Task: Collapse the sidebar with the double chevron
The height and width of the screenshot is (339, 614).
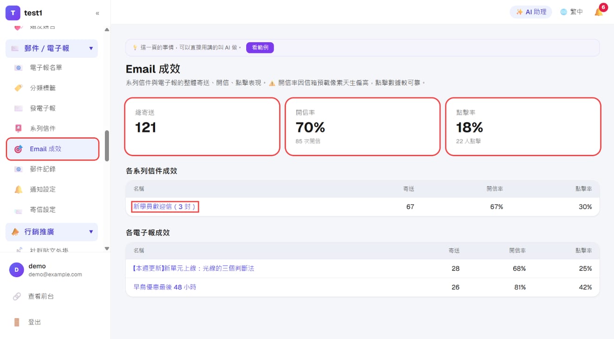Action: tap(97, 13)
